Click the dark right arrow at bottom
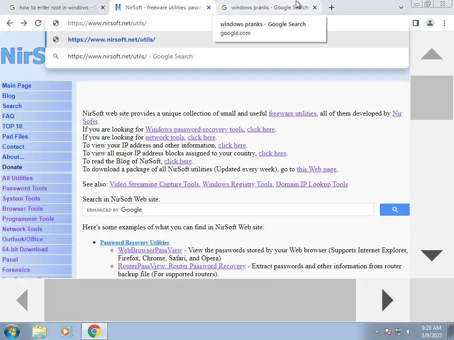The height and width of the screenshot is (340, 454). 387,300
